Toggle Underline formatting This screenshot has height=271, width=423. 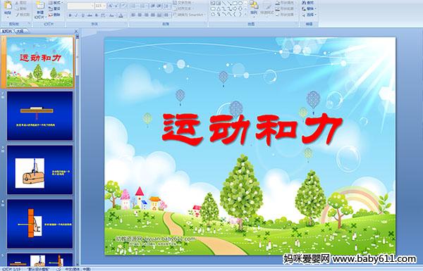point(82,15)
